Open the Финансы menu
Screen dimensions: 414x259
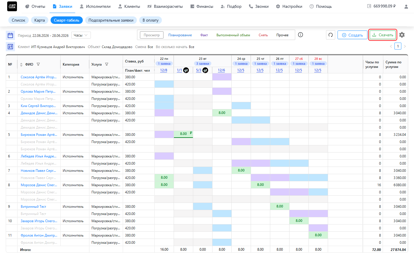tap(202, 6)
